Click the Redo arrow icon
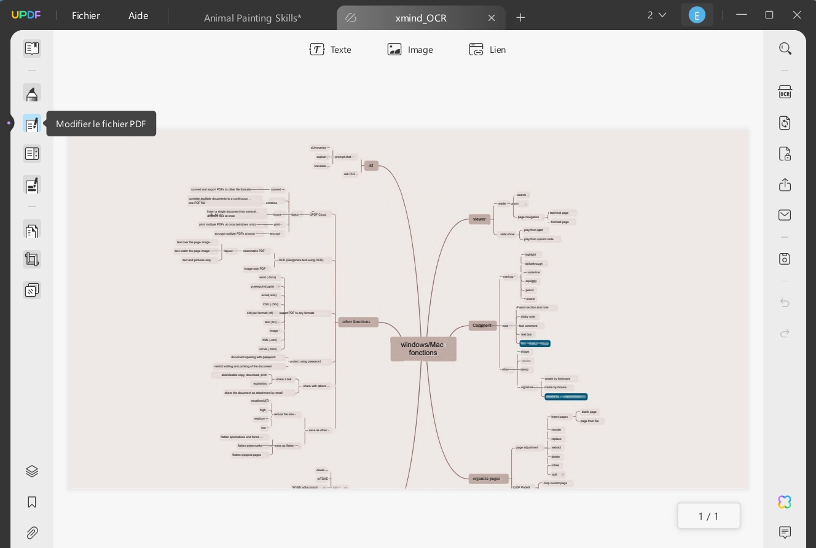This screenshot has width=816, height=548. click(785, 333)
